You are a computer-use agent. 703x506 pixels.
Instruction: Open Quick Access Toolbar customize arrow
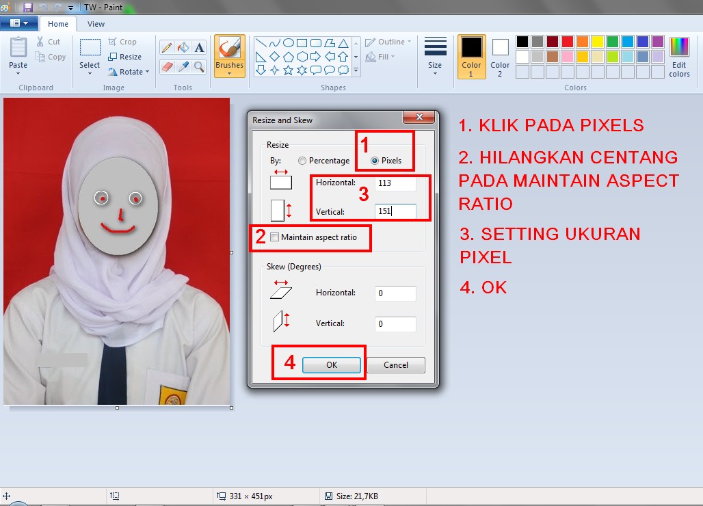point(71,8)
